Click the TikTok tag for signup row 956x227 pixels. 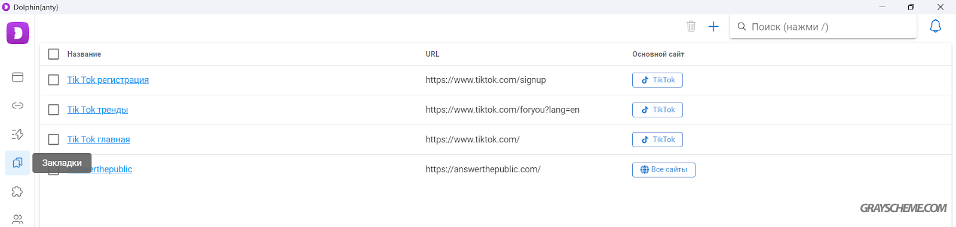657,80
